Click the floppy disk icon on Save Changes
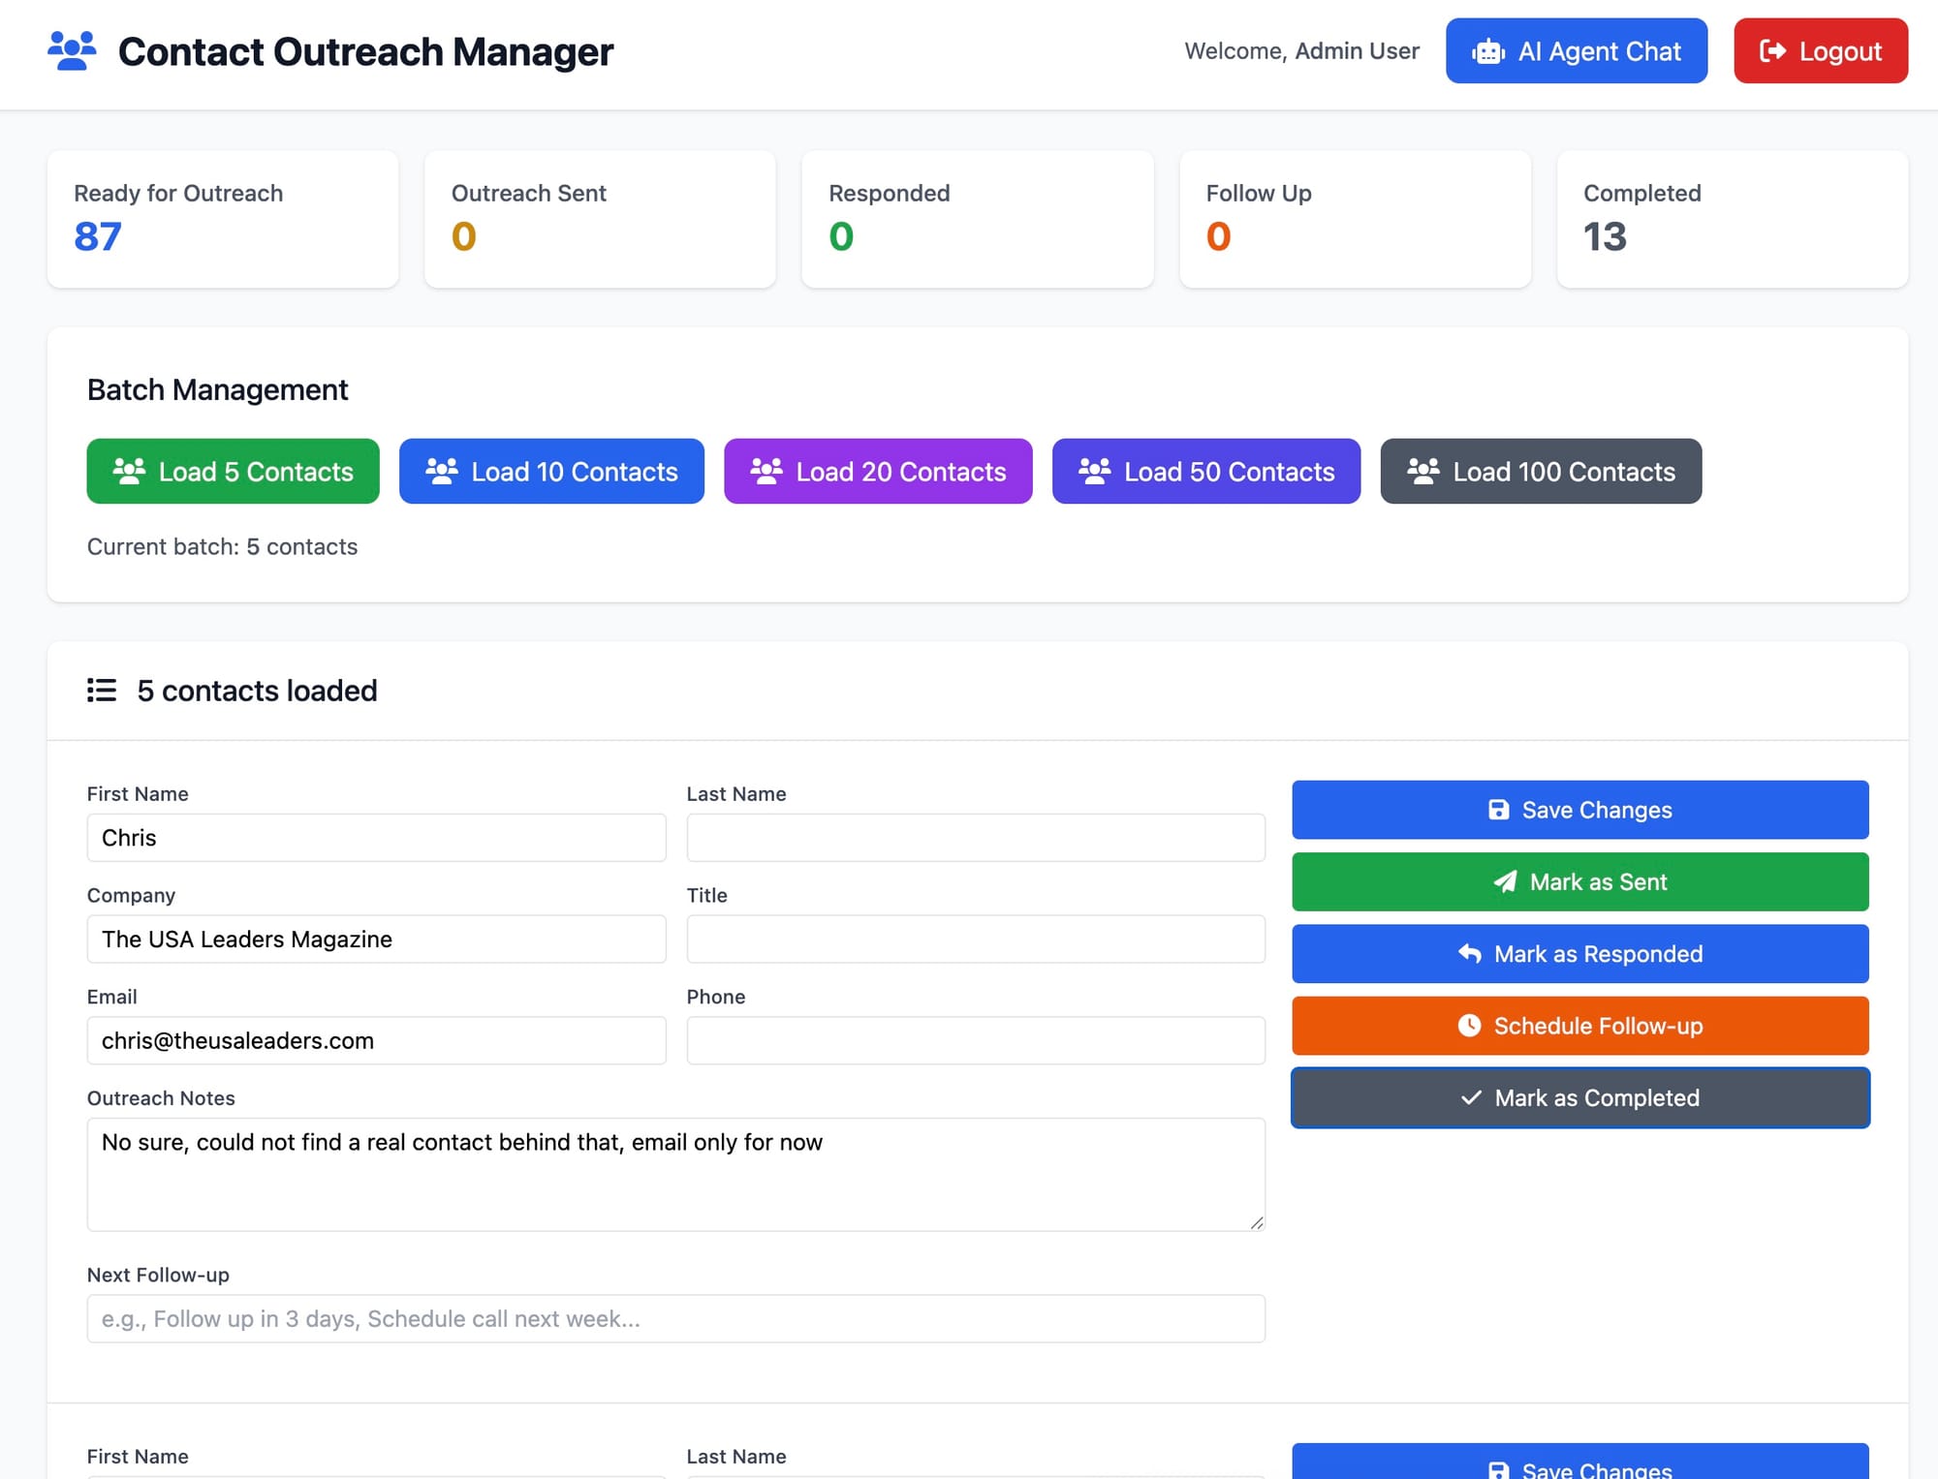This screenshot has width=1938, height=1479. point(1498,810)
